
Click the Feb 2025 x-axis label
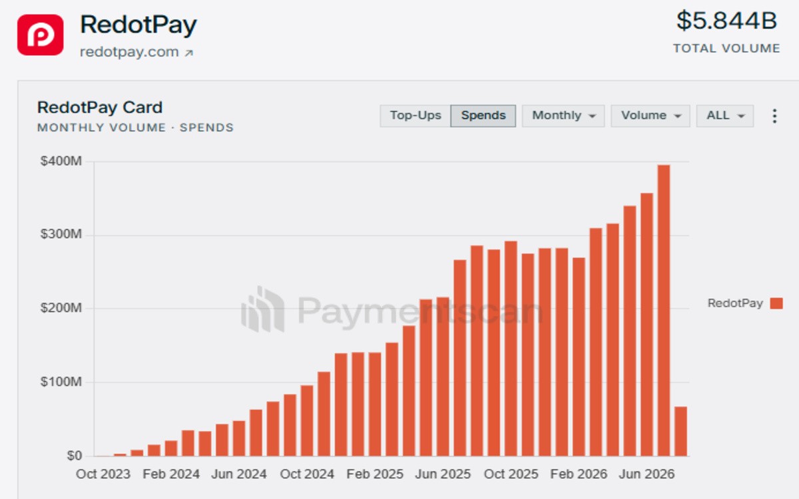pos(375,474)
